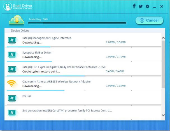Click Management Engine Interface download progress bar

[84, 47]
